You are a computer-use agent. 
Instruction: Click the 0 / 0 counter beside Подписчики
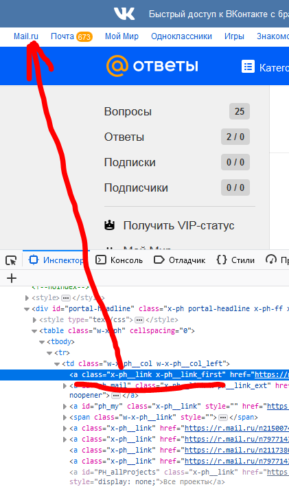235,187
